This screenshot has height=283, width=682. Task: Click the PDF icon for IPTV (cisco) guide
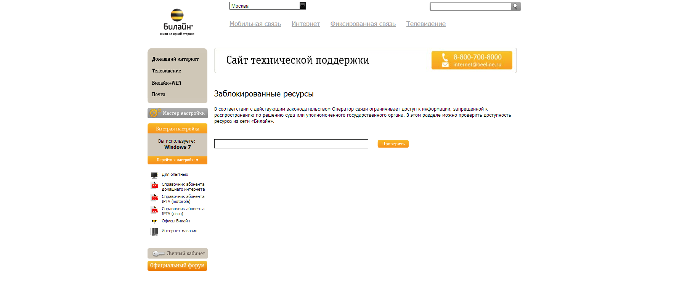(x=154, y=210)
